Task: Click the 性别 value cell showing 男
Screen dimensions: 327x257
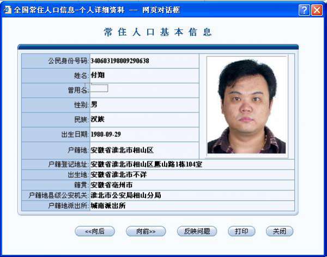Action: point(144,105)
